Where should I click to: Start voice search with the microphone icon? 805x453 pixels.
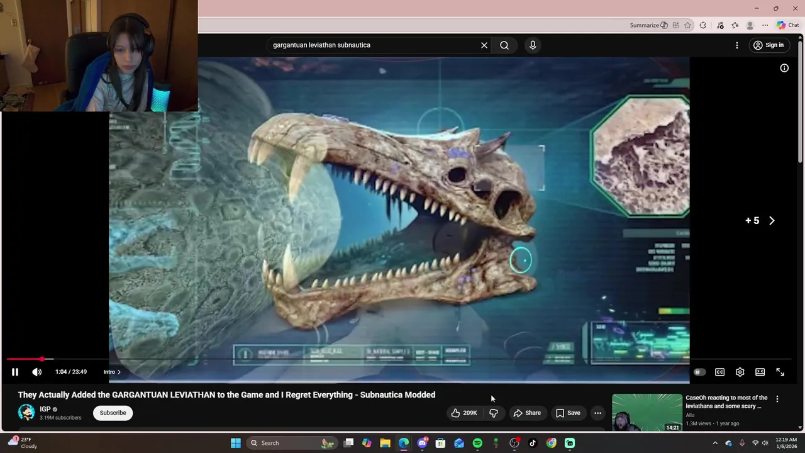click(533, 45)
